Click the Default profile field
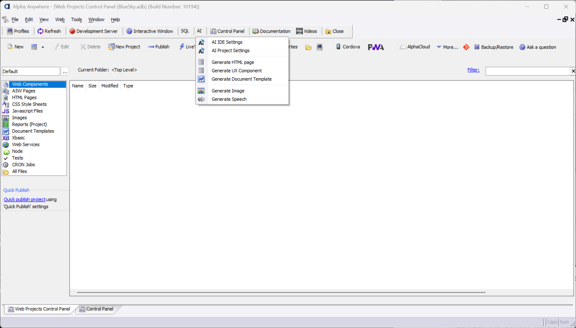Screen dimensions: 576x328 pyautogui.click(x=31, y=71)
